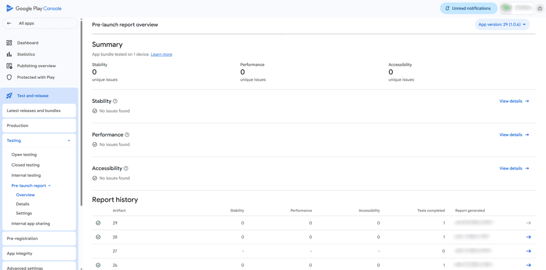
Task: Click the sidebar scroll down arrow
Action: click(81, 268)
